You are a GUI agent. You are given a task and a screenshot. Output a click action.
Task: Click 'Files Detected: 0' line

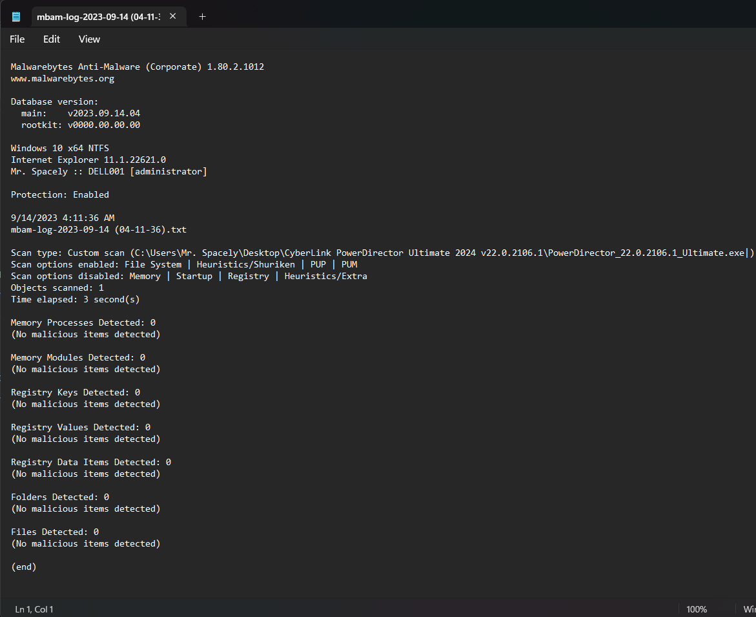click(x=54, y=532)
